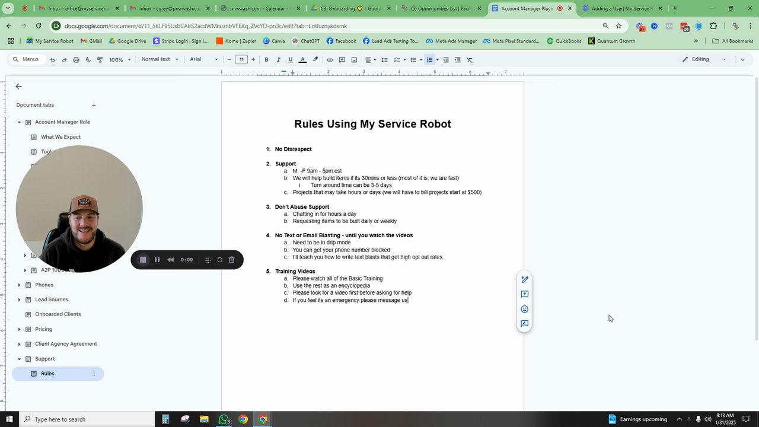Print the document using printer icon
Screen dimensions: 759x427
point(76,60)
